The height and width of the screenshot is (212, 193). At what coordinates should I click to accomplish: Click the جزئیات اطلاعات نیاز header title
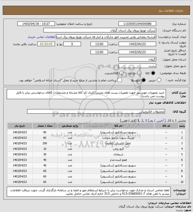pyautogui.click(x=171, y=11)
